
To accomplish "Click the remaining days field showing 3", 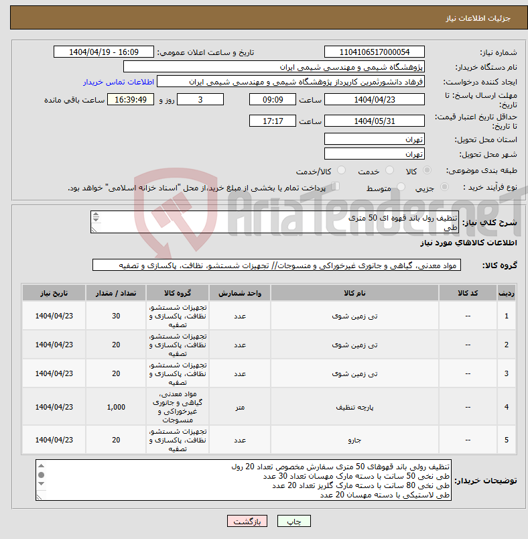I will (x=200, y=99).
